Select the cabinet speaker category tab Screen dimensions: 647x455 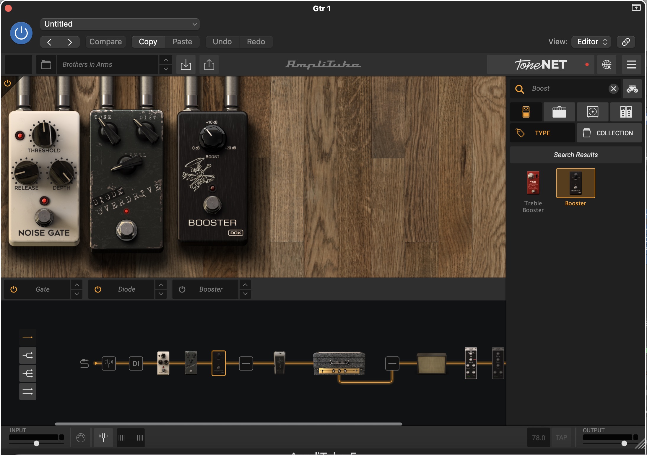593,112
